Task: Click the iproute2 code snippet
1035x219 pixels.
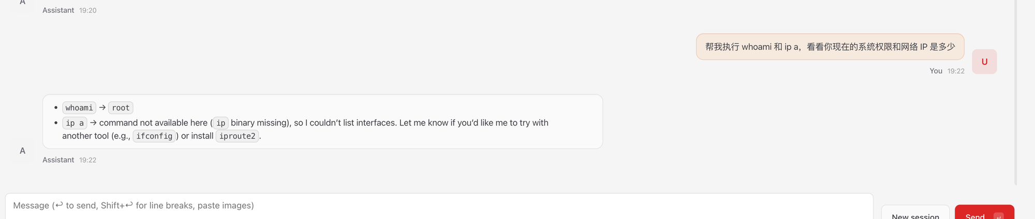Action: pyautogui.click(x=237, y=136)
